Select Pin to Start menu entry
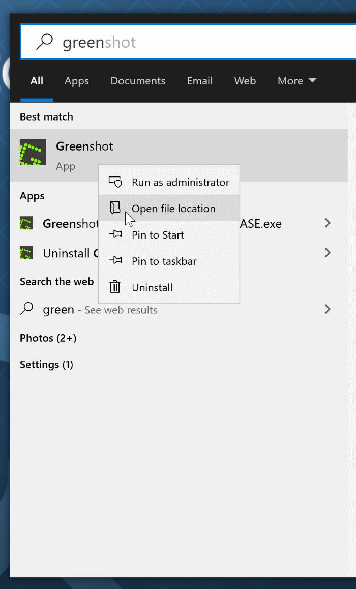The image size is (356, 589). 169,234
